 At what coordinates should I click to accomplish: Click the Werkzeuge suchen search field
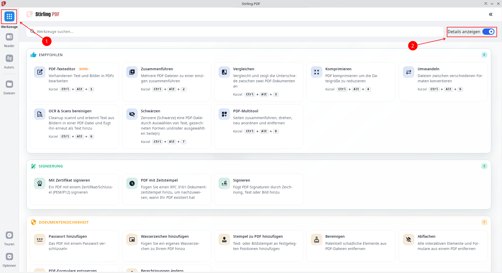click(235, 32)
